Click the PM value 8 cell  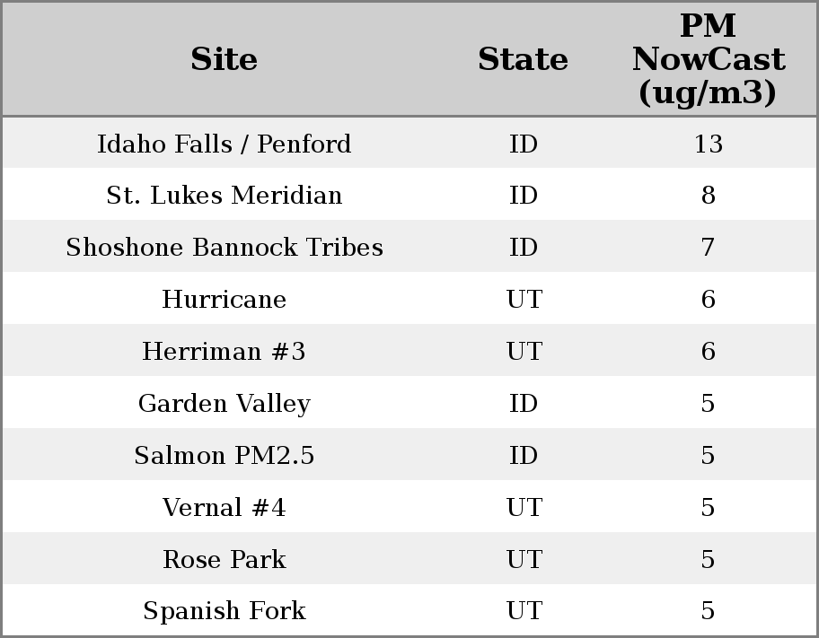pos(708,196)
